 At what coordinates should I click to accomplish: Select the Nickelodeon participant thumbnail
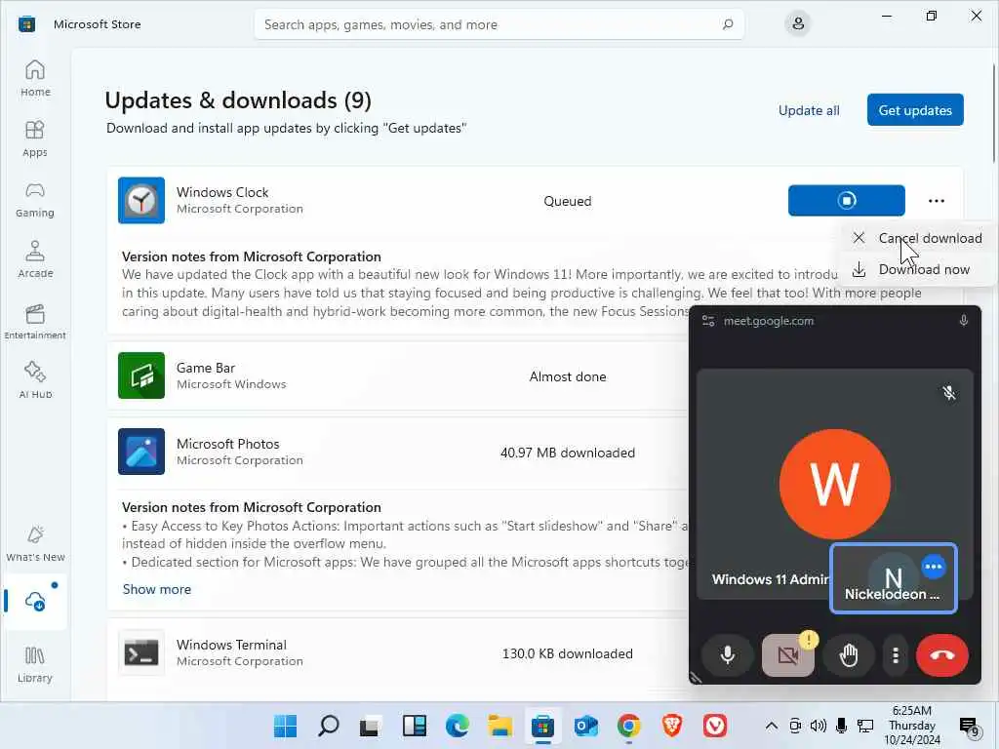(894, 578)
